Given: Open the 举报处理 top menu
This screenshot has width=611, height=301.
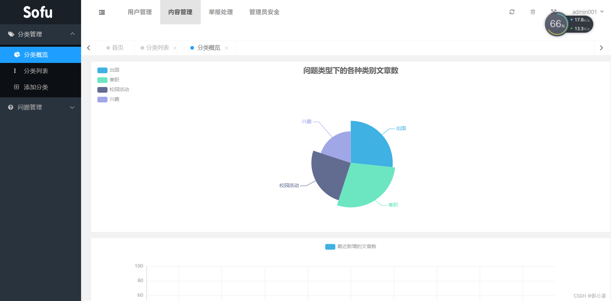Looking at the screenshot, I should pyautogui.click(x=221, y=12).
